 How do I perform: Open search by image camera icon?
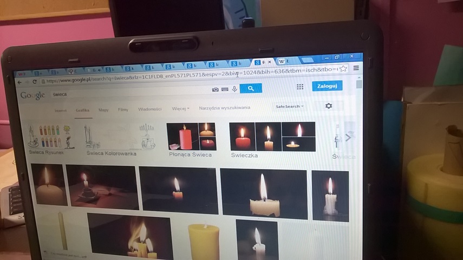point(216,89)
